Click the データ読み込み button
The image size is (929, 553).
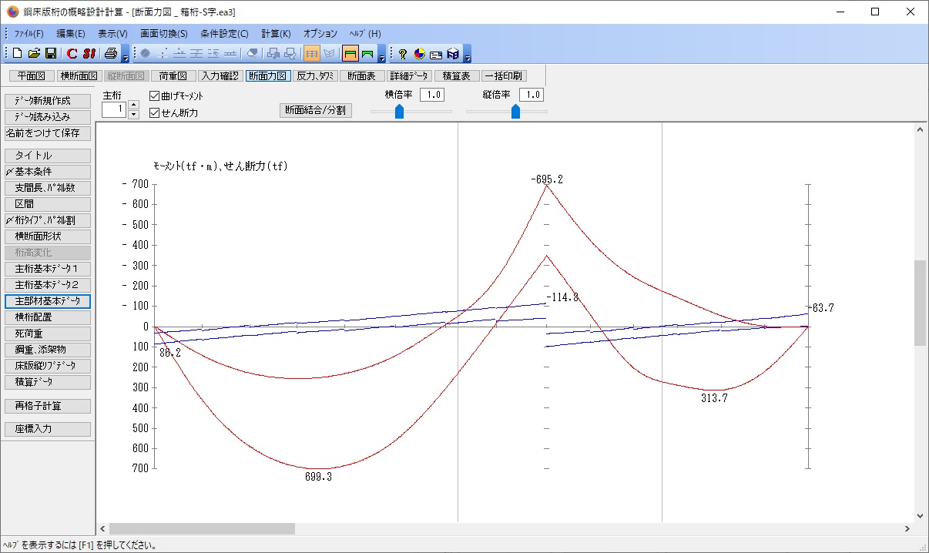tap(48, 117)
